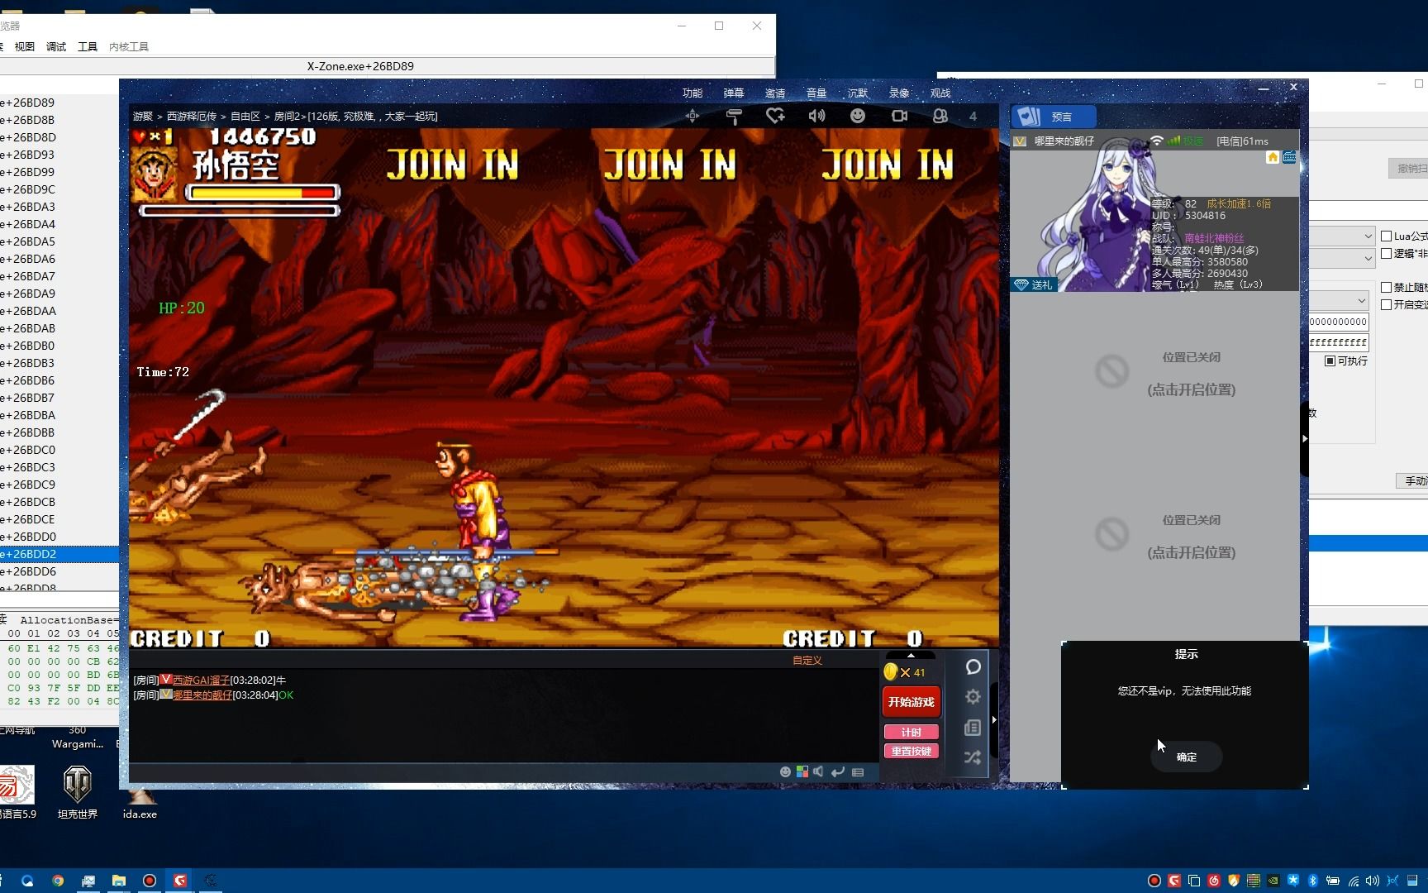Toggle the Lua公式 checkbox
This screenshot has height=893, width=1428.
tap(1387, 236)
